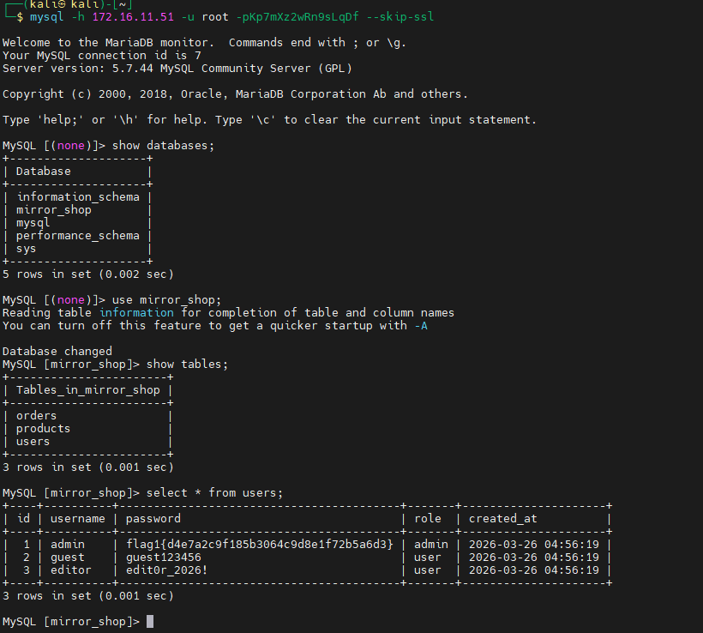703x633 pixels.
Task: Click the terminal cursor at the last prompt
Action: pos(150,621)
